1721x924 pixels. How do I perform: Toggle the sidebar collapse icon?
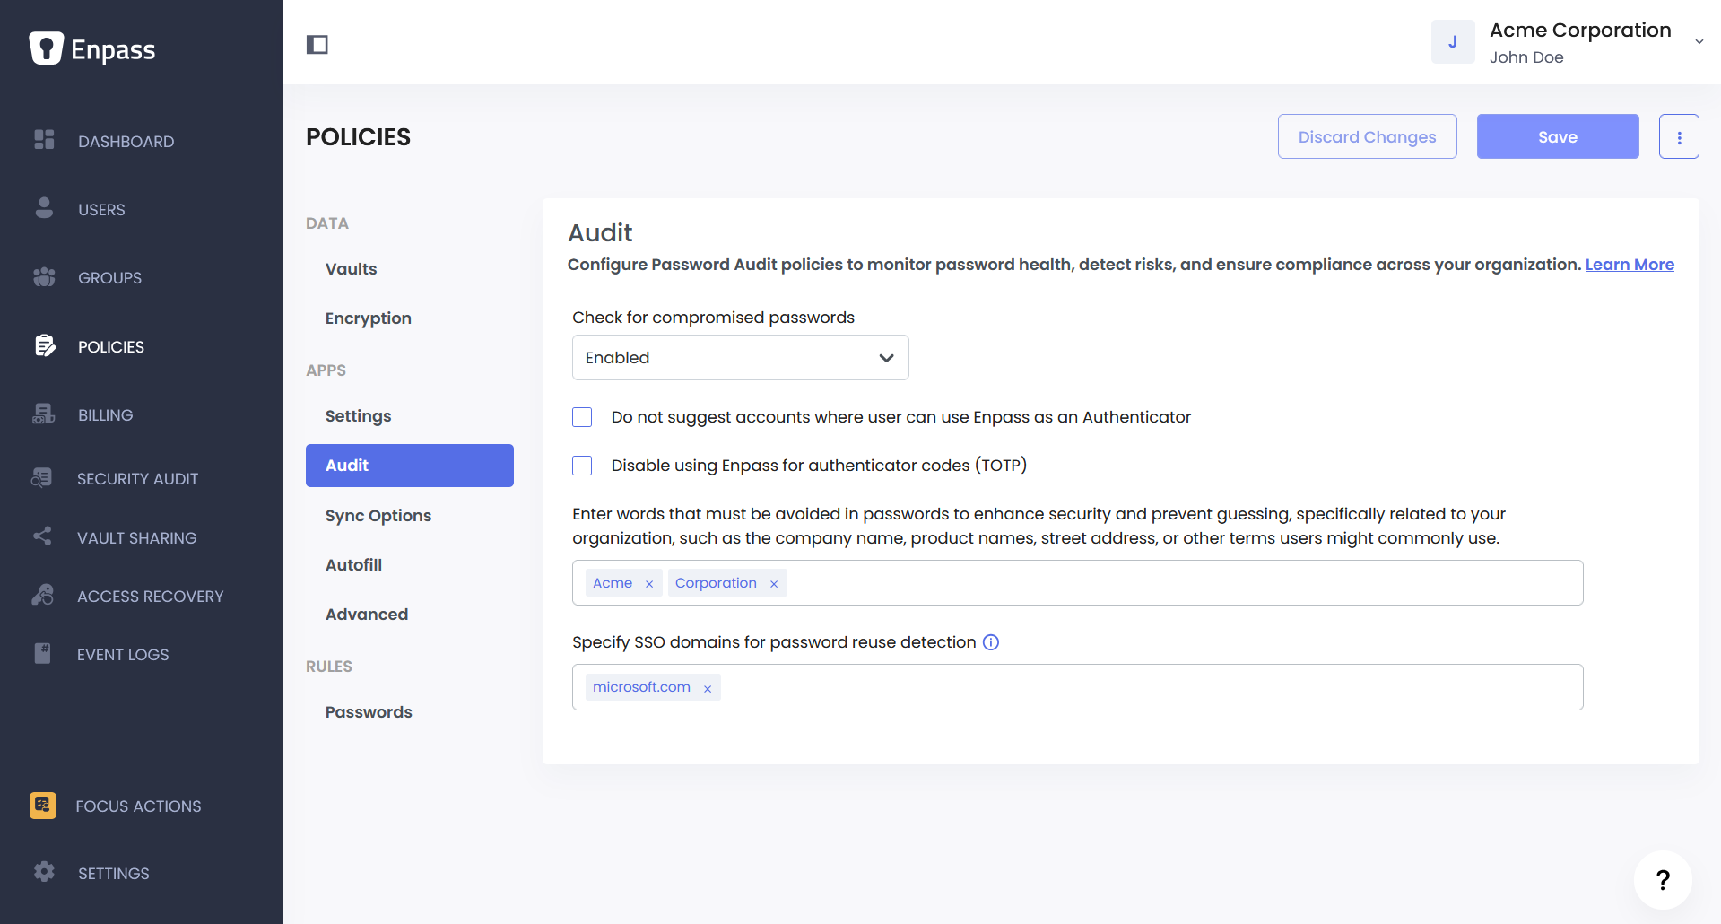click(x=317, y=45)
